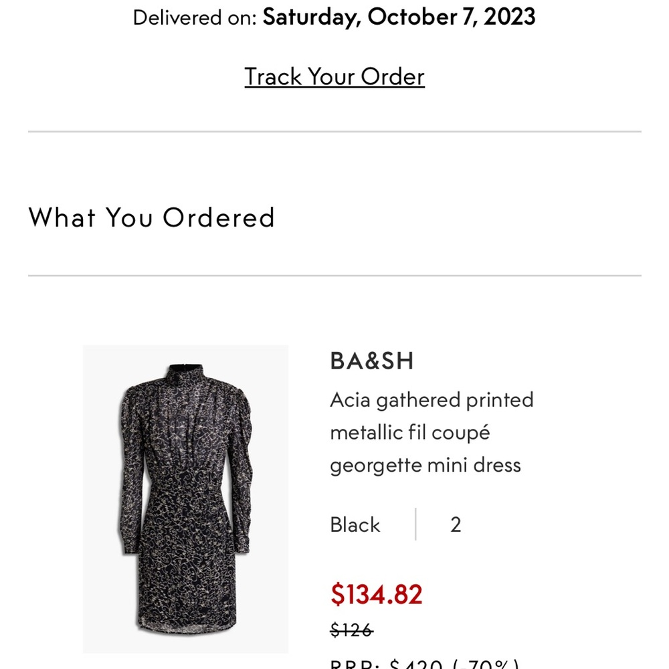The width and height of the screenshot is (669, 669).
Task: Click the Delivered on label
Action: click(x=193, y=17)
